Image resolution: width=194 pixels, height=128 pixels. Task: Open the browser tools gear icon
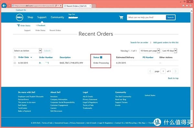tap(190, 5)
